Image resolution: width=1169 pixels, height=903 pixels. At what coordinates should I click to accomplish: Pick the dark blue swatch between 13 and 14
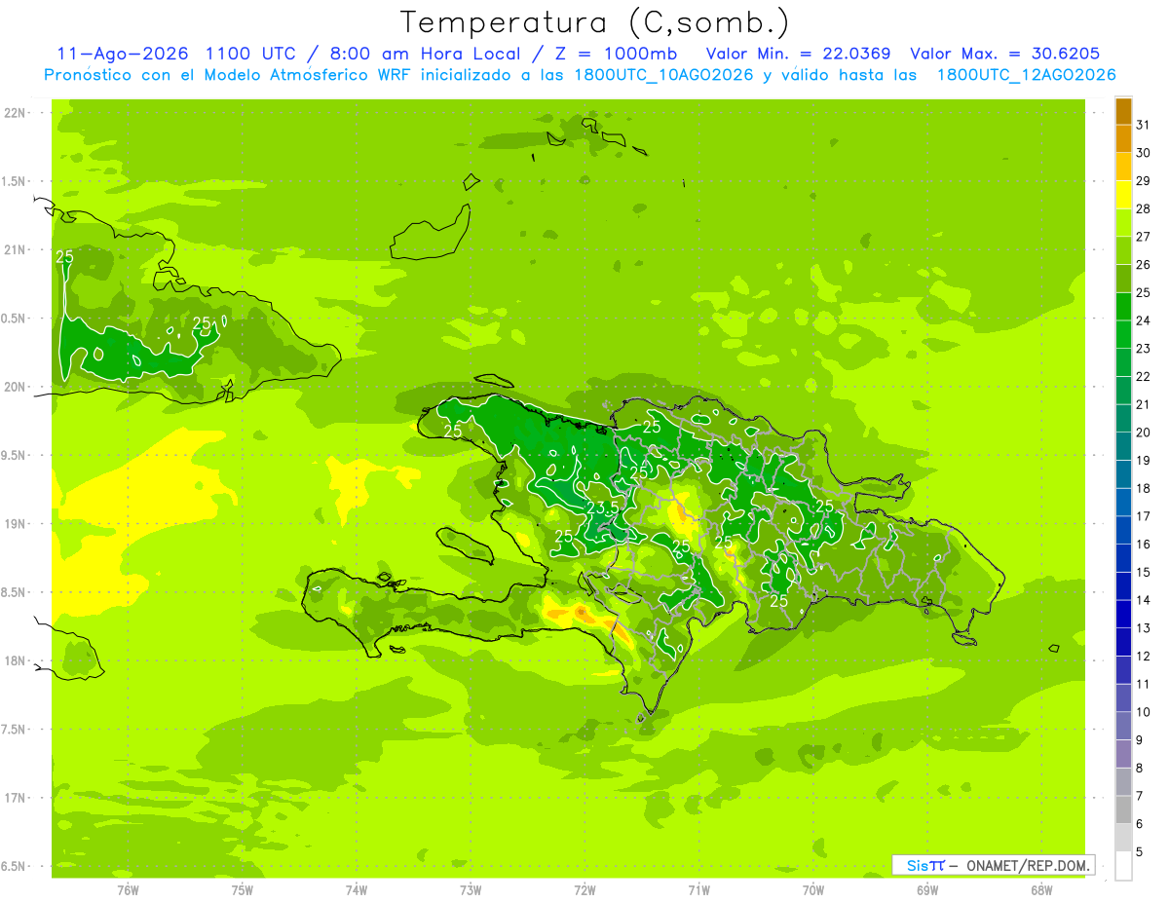[x=1123, y=614]
